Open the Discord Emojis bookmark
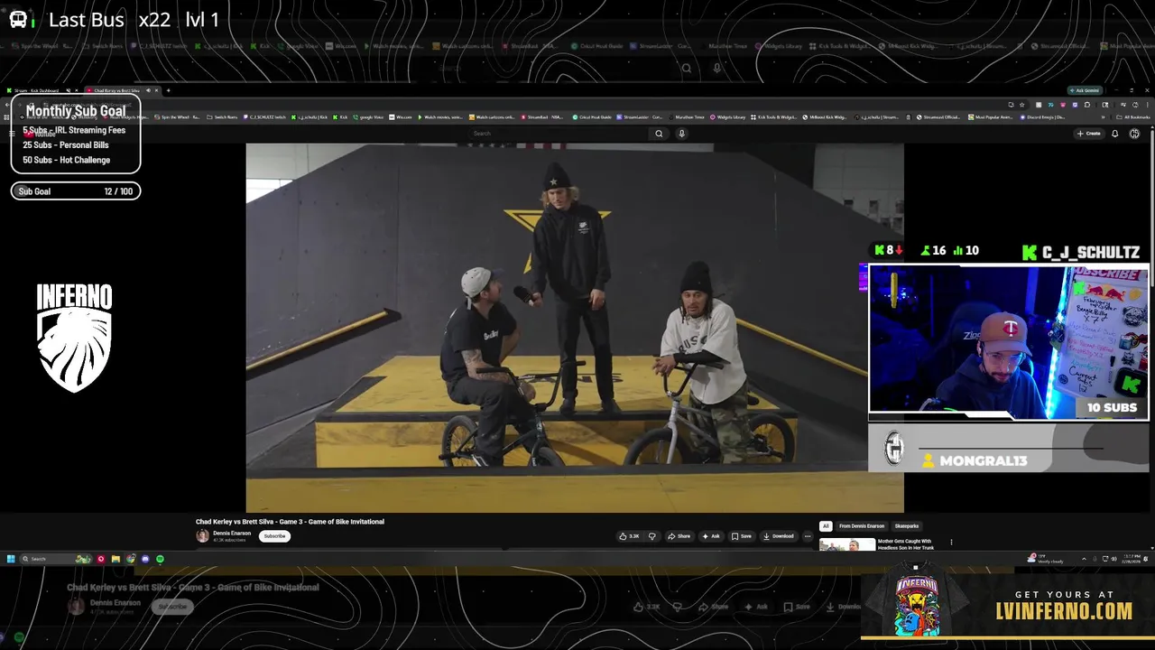This screenshot has width=1155, height=650. click(x=1043, y=117)
